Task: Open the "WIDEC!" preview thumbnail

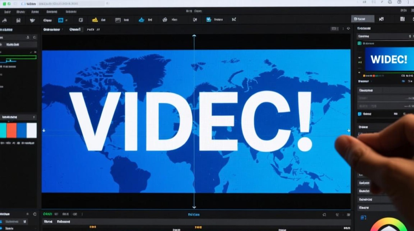Action: click(389, 59)
